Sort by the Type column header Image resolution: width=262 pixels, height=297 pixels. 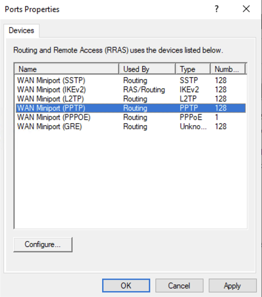[193, 69]
